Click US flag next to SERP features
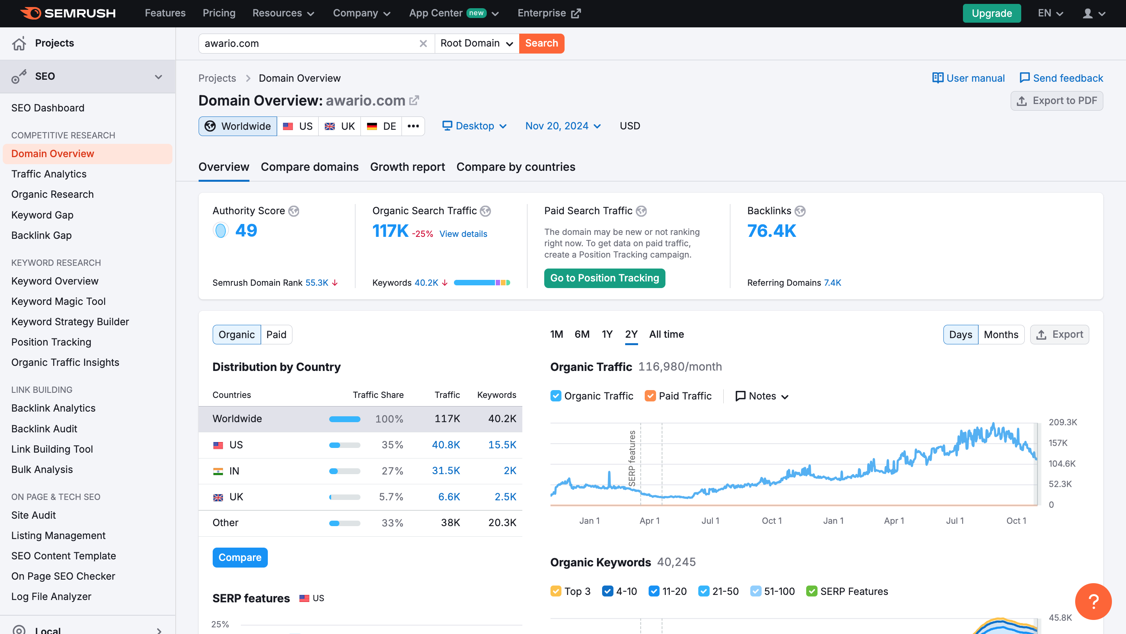The image size is (1126, 634). pos(304,598)
